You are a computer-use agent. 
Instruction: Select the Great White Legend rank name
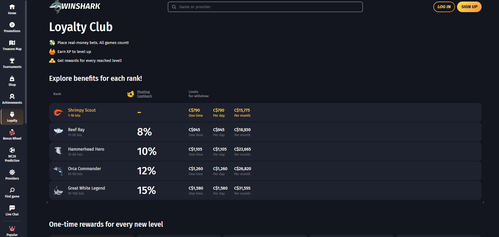click(87, 188)
